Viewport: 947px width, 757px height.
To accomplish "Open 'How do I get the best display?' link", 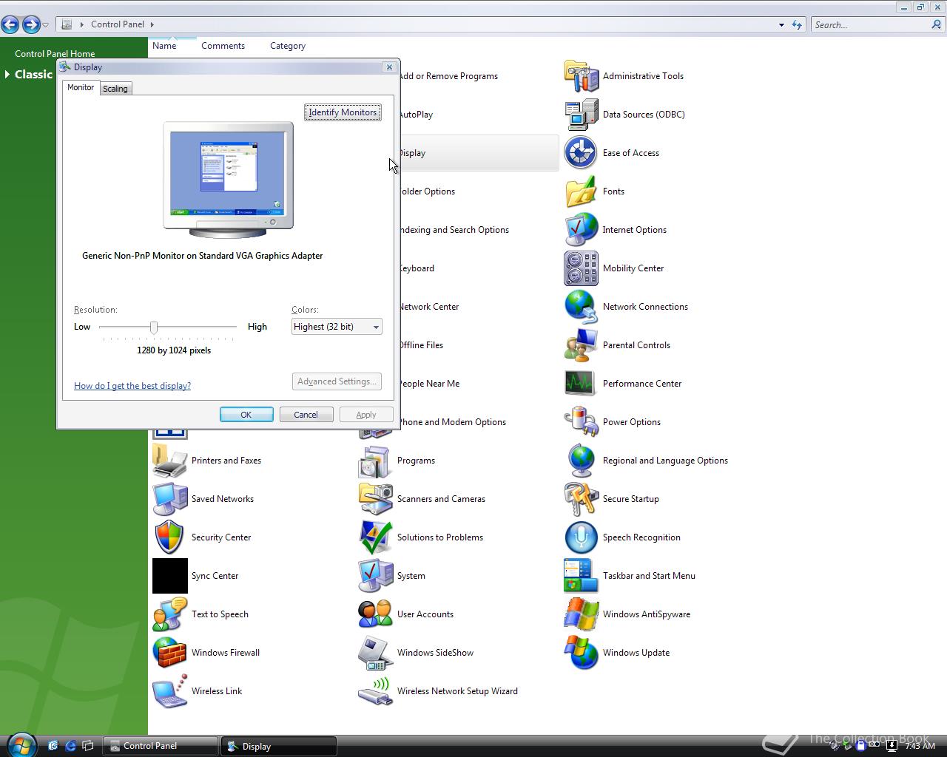I will coord(132,386).
